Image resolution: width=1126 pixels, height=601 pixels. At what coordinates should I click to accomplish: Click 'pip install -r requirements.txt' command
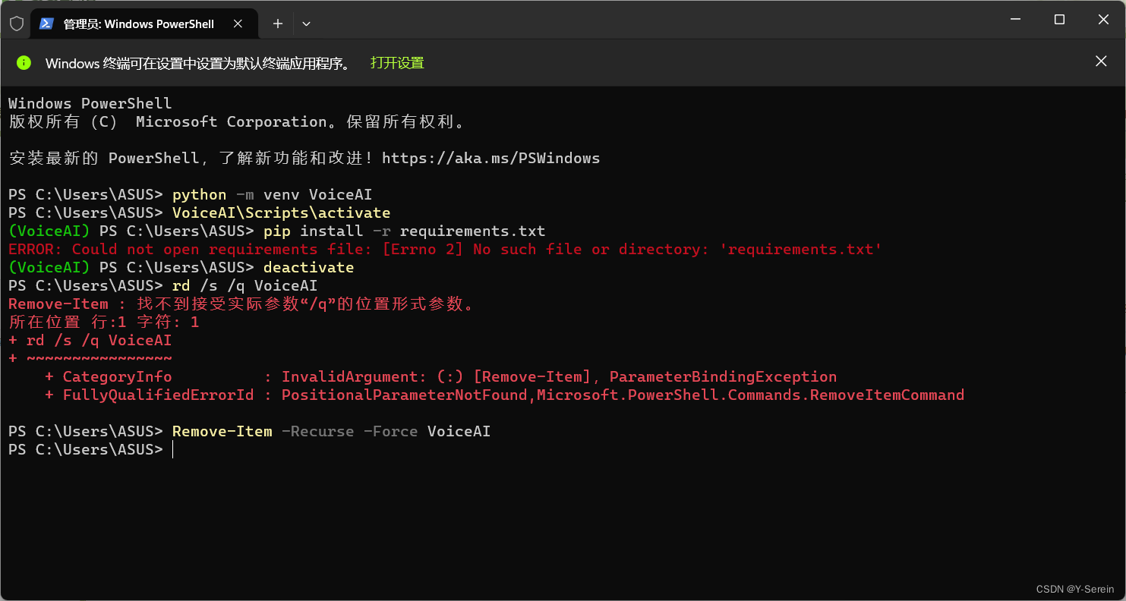(404, 231)
